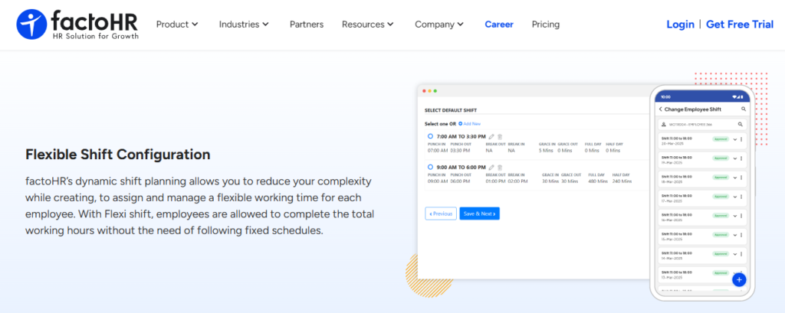
Task: Click the factoHR logo
Action: (x=77, y=24)
